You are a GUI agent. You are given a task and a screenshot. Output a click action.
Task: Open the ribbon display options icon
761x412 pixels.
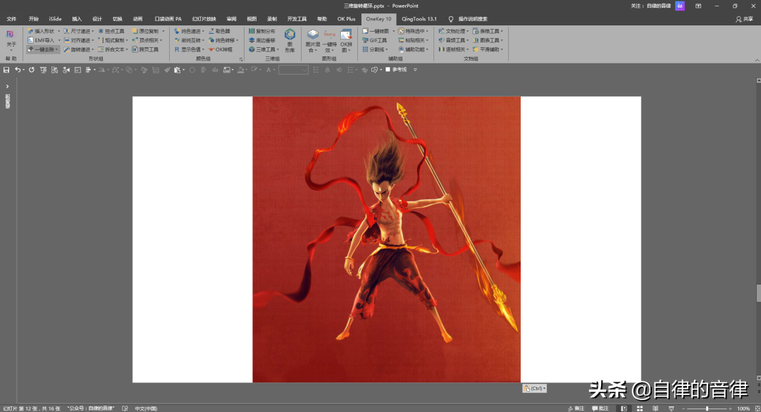(x=698, y=6)
